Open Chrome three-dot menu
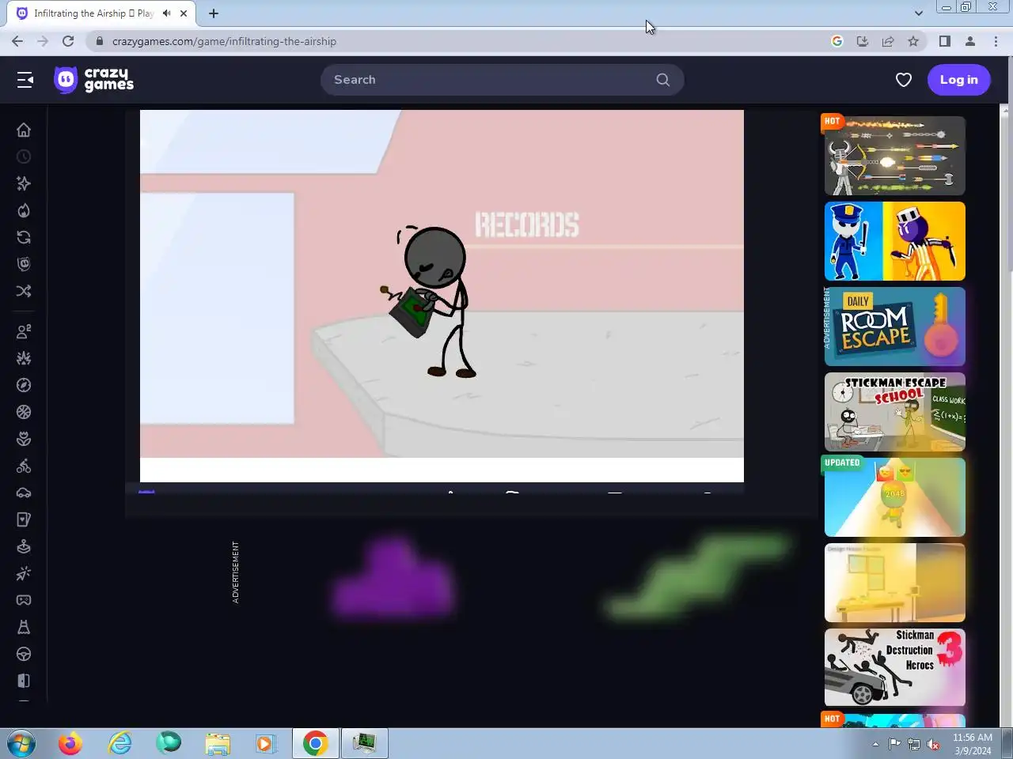Image resolution: width=1013 pixels, height=759 pixels. coord(996,41)
